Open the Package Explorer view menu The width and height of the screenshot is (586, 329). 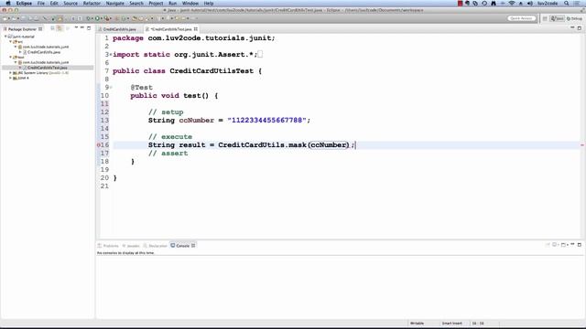tap(76, 27)
